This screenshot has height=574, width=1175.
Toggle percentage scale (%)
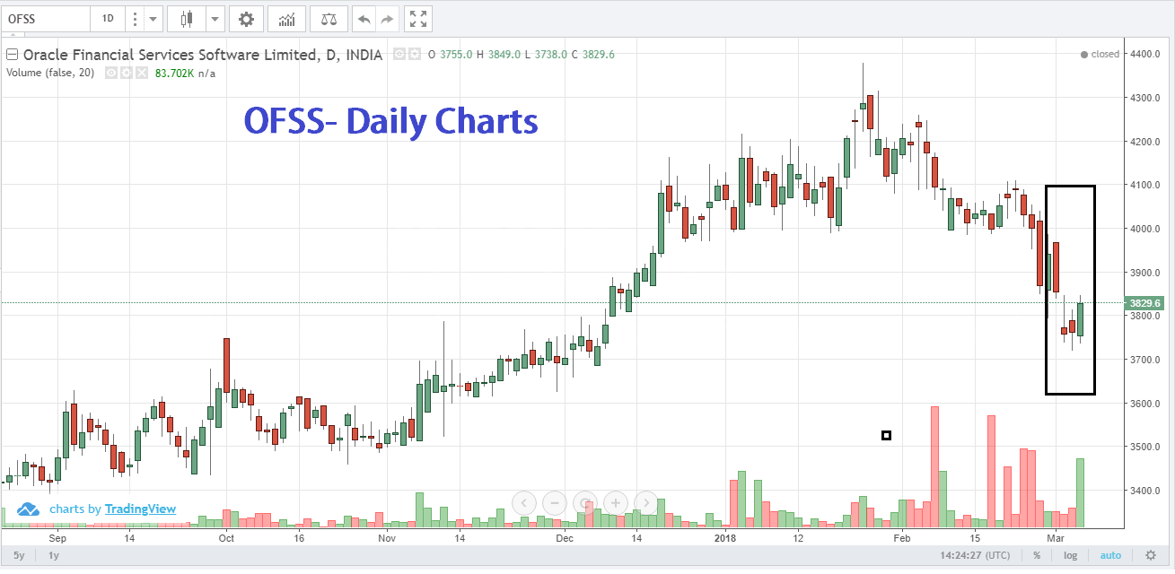[x=1037, y=555]
